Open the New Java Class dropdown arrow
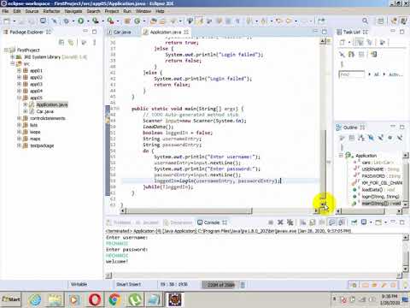 [x=144, y=21]
